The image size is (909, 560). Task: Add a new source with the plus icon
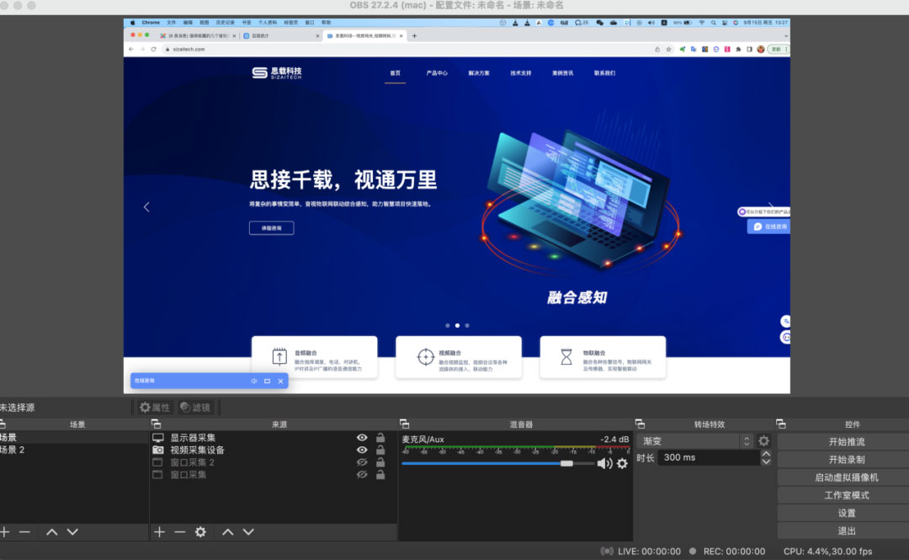[159, 532]
